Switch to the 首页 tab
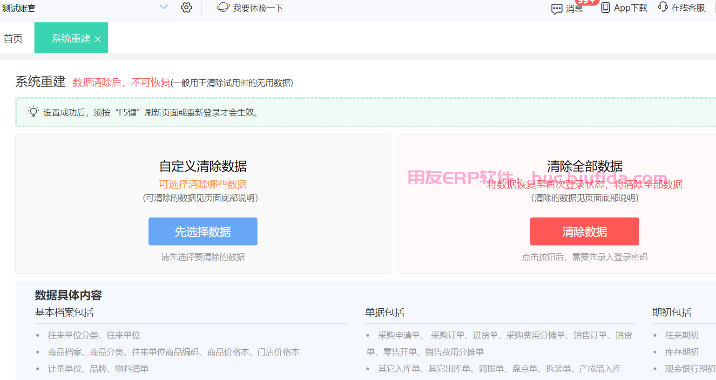The image size is (716, 380). tap(13, 39)
